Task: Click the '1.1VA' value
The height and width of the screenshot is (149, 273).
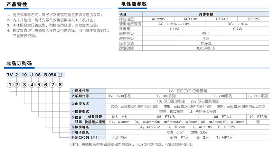Action: coord(175,29)
